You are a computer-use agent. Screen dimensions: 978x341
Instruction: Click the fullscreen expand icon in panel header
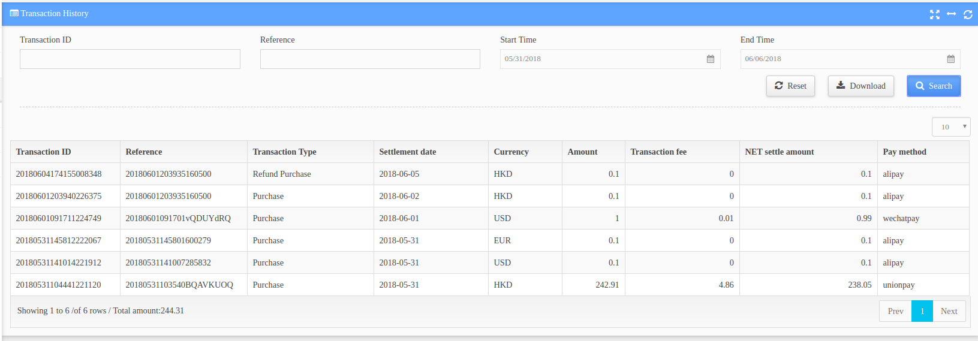[934, 14]
